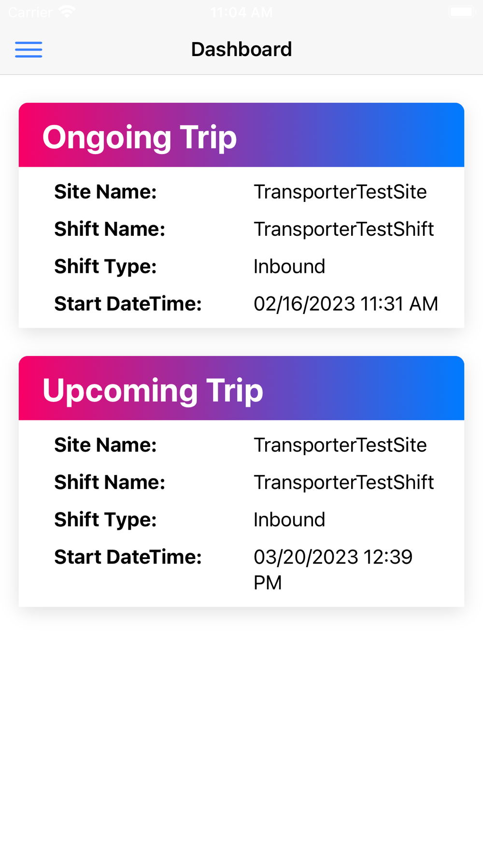Tap the Carrier text in status bar
Screen dimensions: 483x859
30,12
